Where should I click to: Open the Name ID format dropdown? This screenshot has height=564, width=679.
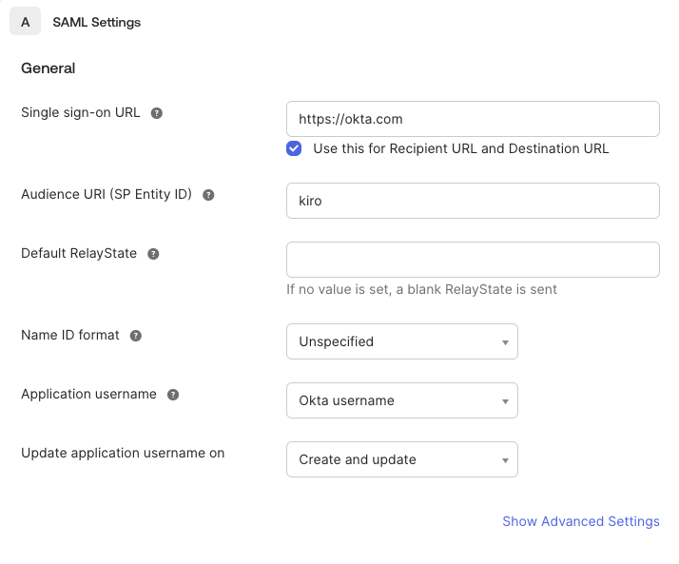pyautogui.click(x=401, y=341)
